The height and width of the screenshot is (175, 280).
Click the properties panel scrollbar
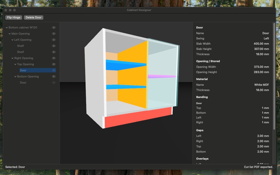[274, 76]
